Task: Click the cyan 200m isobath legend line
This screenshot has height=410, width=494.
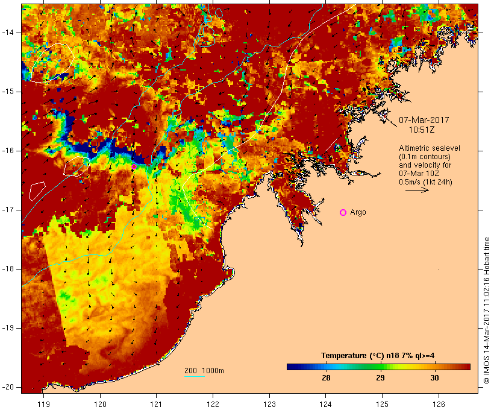Action: [195, 377]
